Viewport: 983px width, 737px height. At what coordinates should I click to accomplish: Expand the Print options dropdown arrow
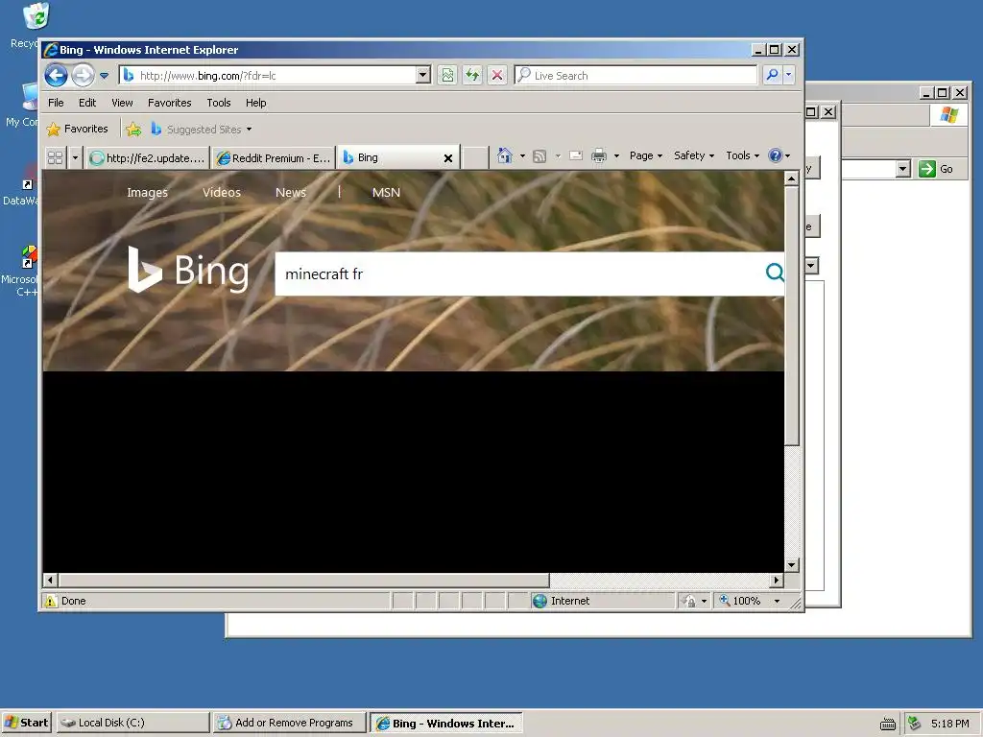616,155
